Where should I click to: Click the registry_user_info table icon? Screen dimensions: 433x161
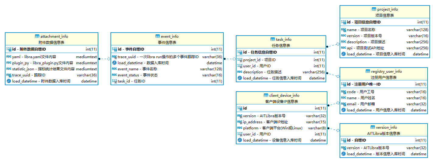[368, 71]
